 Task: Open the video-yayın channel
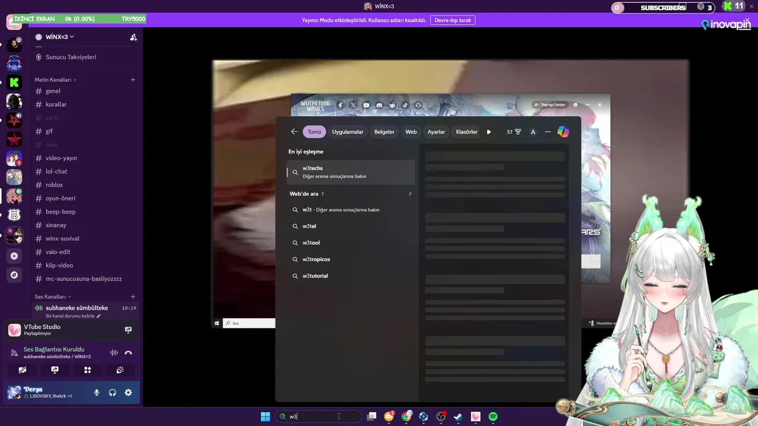click(85, 158)
